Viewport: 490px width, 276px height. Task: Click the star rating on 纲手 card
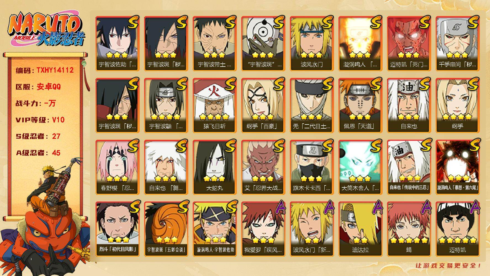457,117
